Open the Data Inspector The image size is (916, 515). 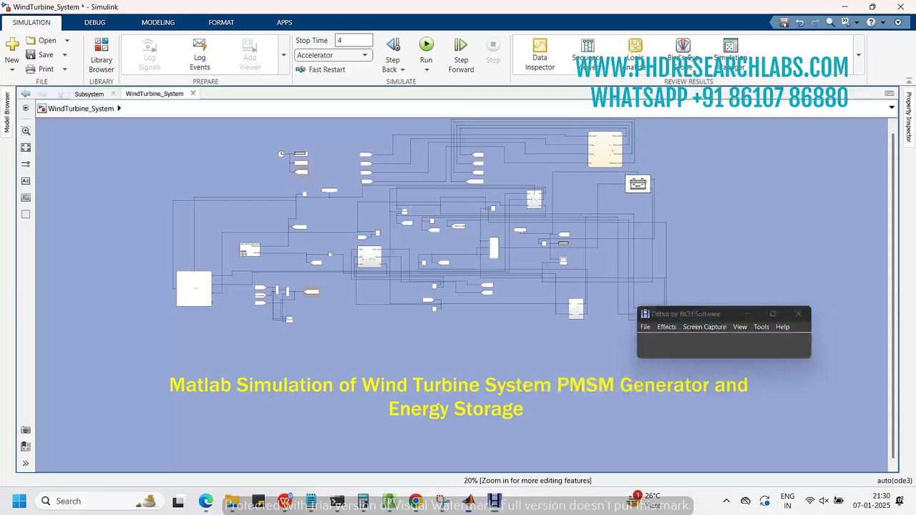point(540,54)
